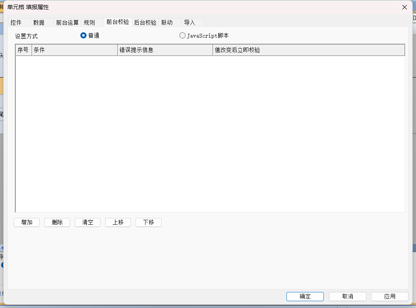
Task: Confirm the dialog with 确定
Action: coord(305,297)
